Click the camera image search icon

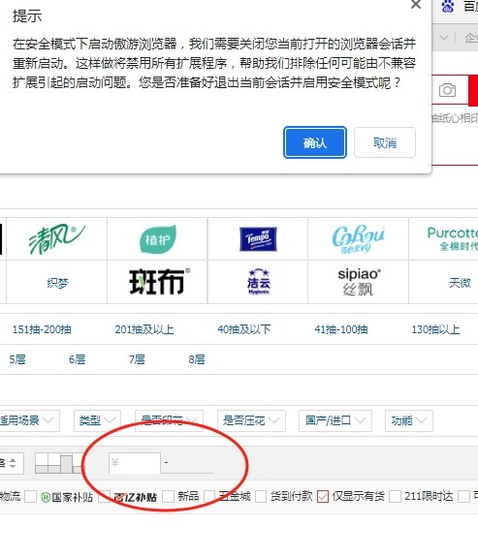point(447,90)
